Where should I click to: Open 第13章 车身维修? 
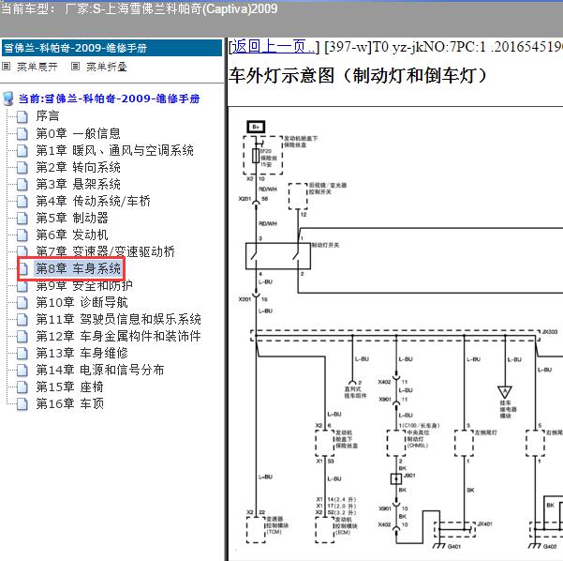[x=81, y=353]
